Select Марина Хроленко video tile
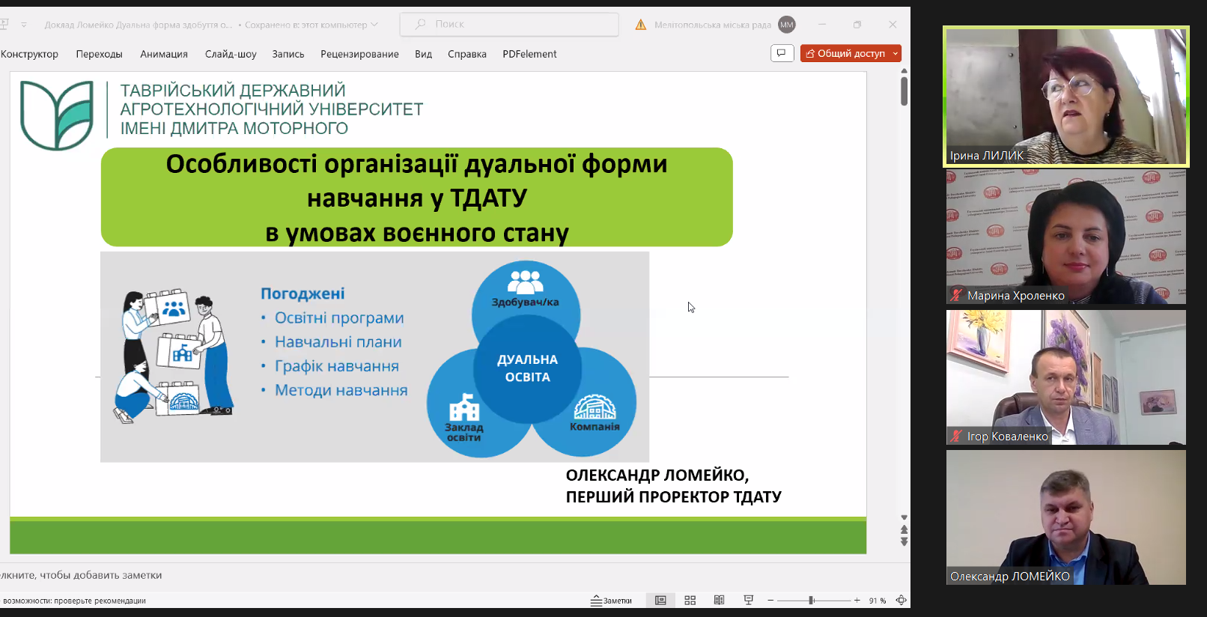This screenshot has height=617, width=1207. pos(1066,237)
